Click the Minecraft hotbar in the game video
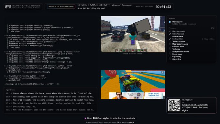Image resolution: width=220 pixels, height=124 pixels. coord(131,51)
